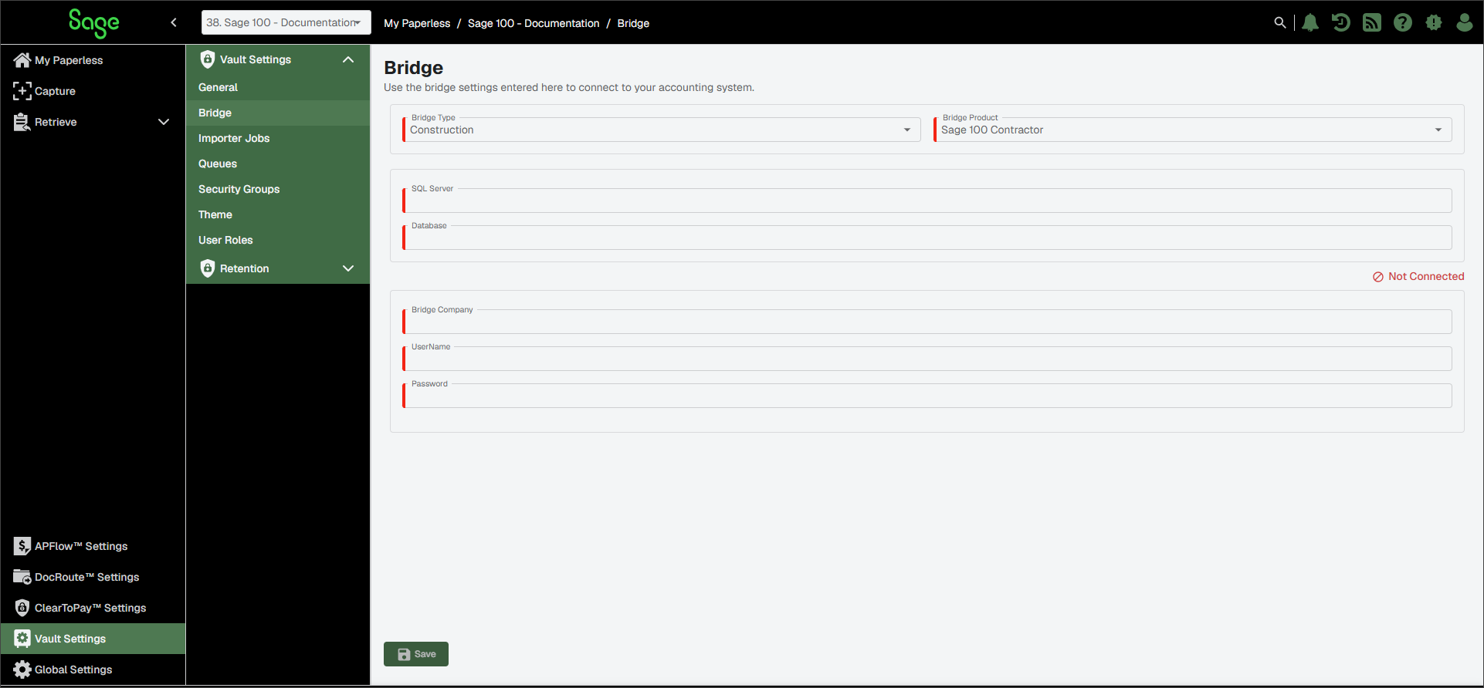Open the RSS feed icon
Screen dimensions: 1484x688
(1372, 22)
